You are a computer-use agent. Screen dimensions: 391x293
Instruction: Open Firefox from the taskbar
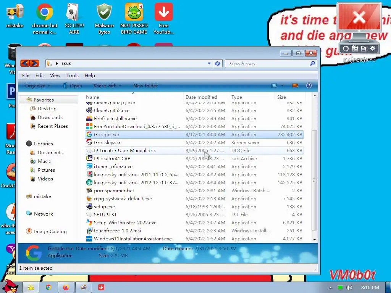(x=66, y=288)
